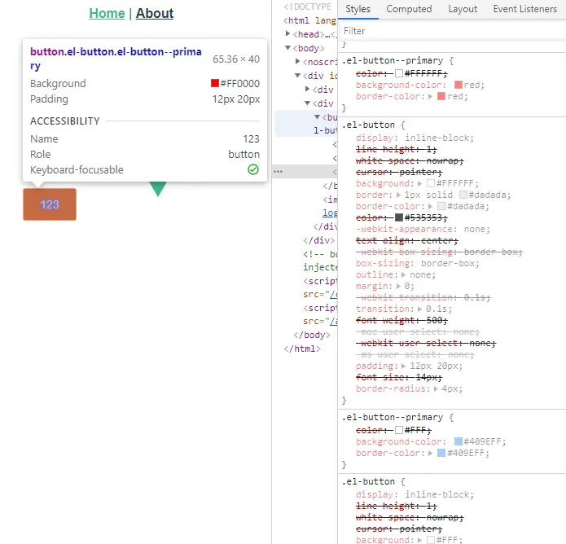
Task: Click the second .el-button selector at bottom
Action: click(368, 482)
